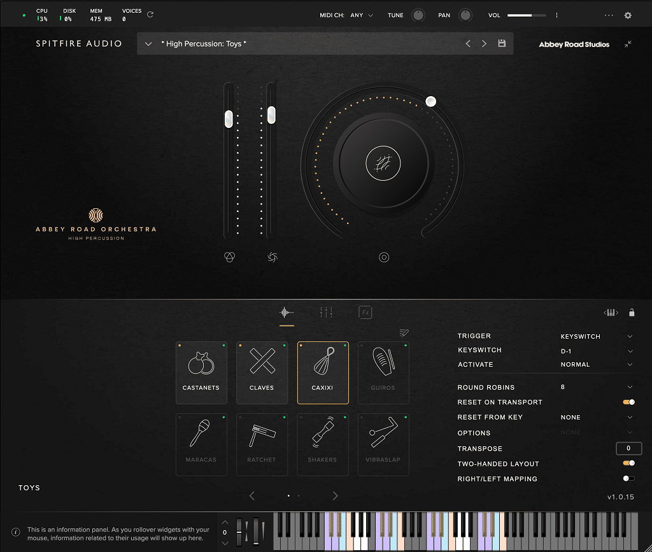Click the swirl icon below the right slider
Image resolution: width=652 pixels, height=552 pixels.
click(x=273, y=257)
